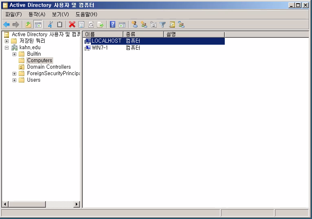This screenshot has height=219, width=312.
Task: Collapse the kahn.edu domain node
Action: click(x=7, y=48)
